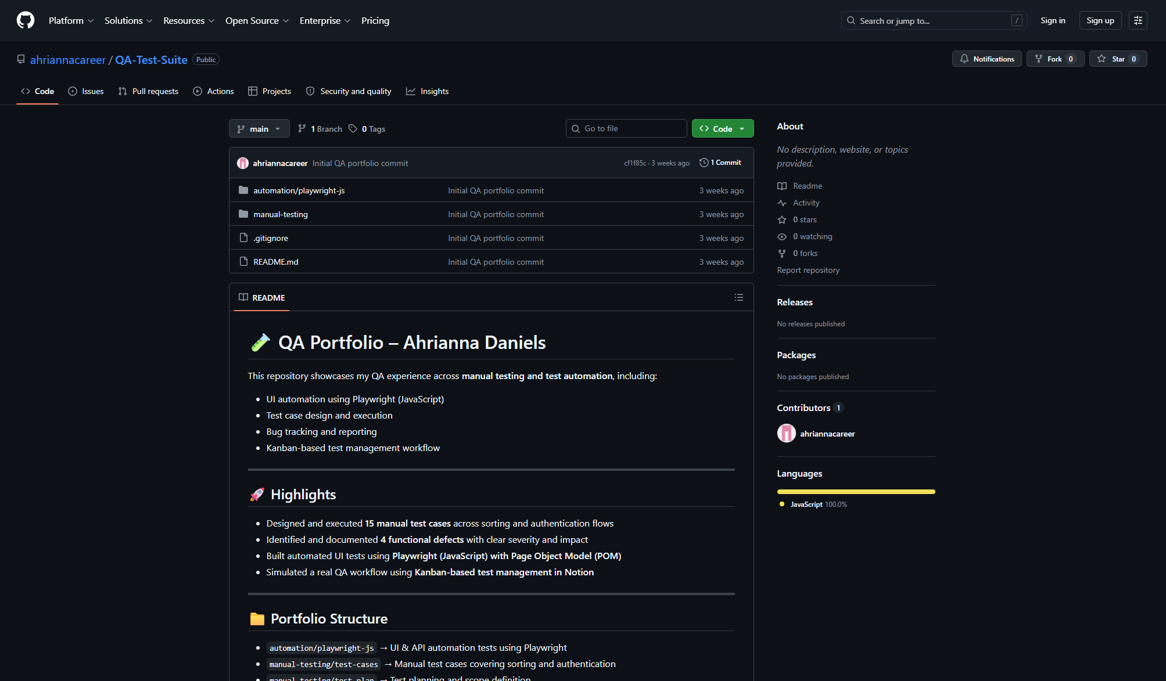Open Security and quality tab
This screenshot has height=681, width=1166.
[349, 91]
